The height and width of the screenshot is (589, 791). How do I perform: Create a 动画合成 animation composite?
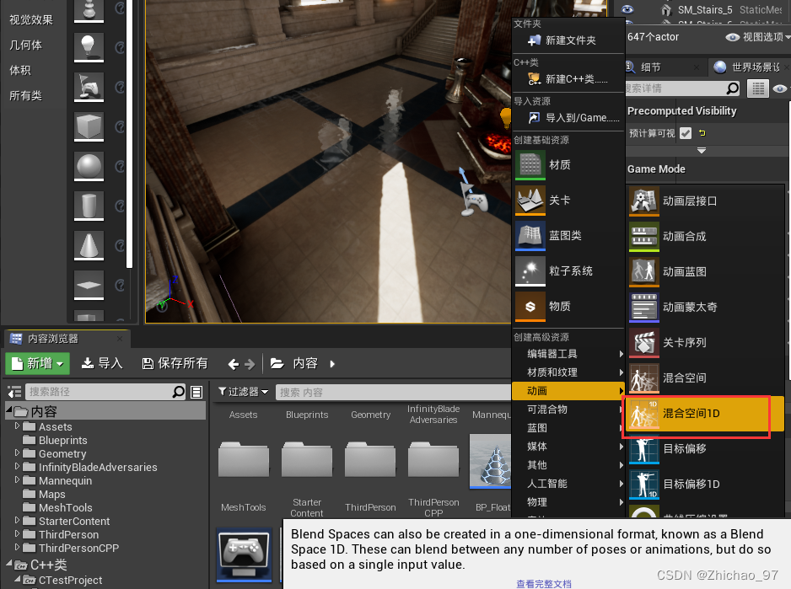704,236
